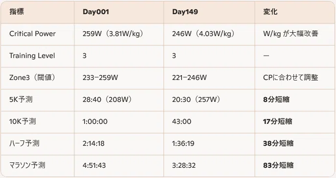Image resolution: width=336 pixels, height=178 pixels.
Task: Click the 221−246W cell
Action: coord(189,78)
